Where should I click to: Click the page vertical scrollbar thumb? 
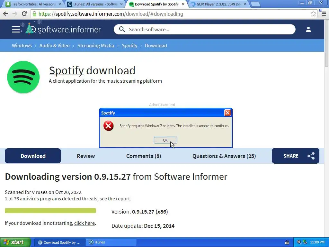click(327, 44)
